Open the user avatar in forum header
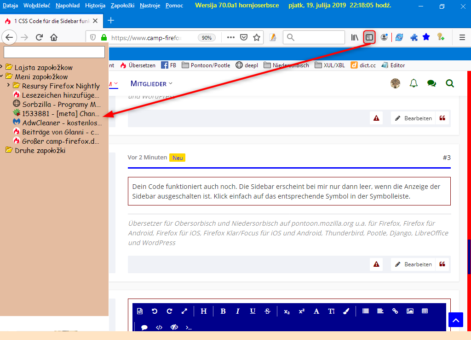 pos(395,83)
